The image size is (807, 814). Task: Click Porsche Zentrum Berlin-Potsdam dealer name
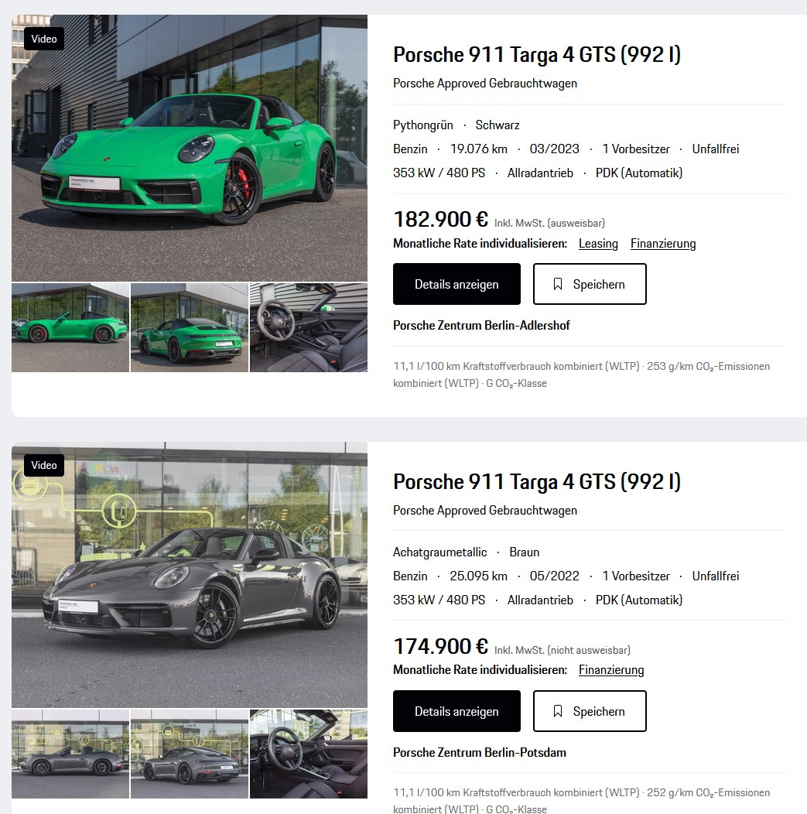pos(480,753)
